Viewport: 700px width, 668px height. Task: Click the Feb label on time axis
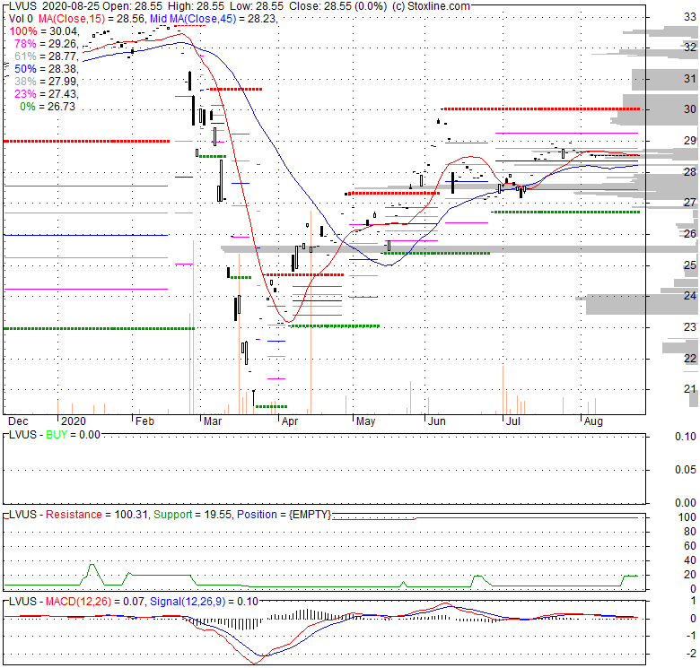(144, 421)
